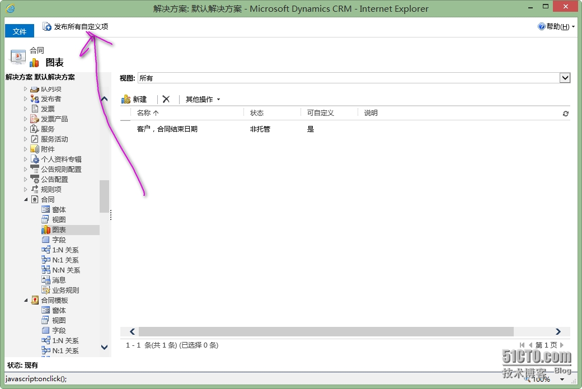Image resolution: width=582 pixels, height=389 pixels.
Task: Go to the next page arrow
Action: pos(562,345)
